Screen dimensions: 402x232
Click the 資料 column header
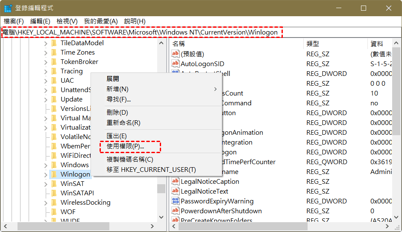click(x=380, y=44)
